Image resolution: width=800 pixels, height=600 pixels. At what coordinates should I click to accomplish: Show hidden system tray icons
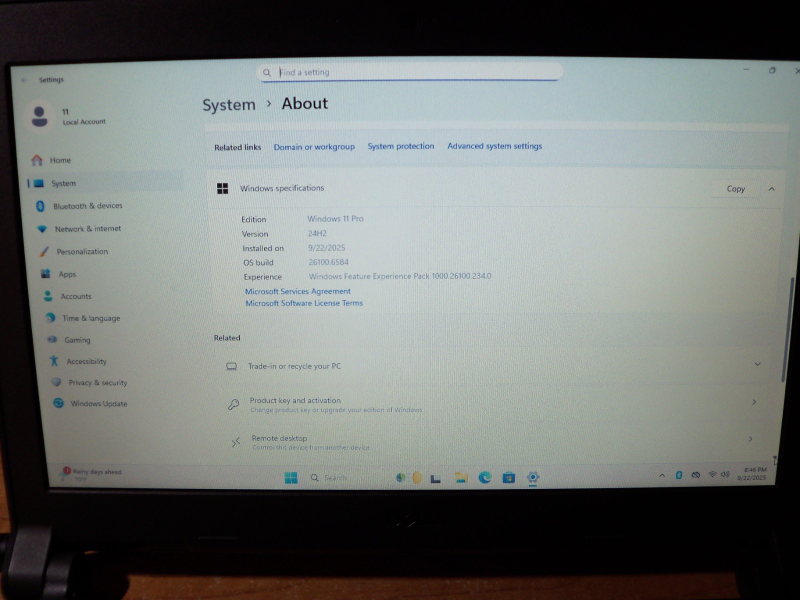point(662,475)
